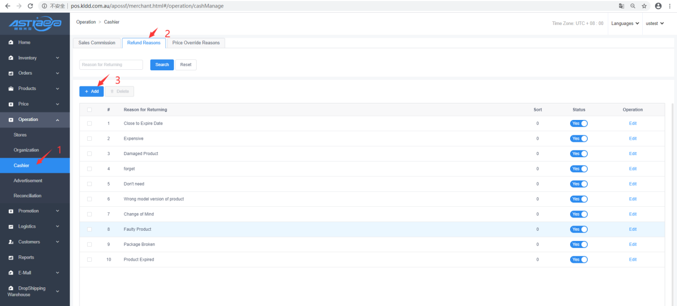677x306 pixels.
Task: Focus the Reason for Returning search field
Action: (111, 65)
